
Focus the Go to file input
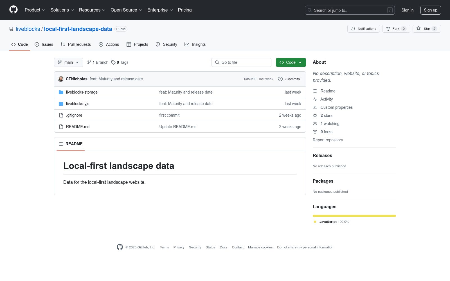pyautogui.click(x=241, y=62)
